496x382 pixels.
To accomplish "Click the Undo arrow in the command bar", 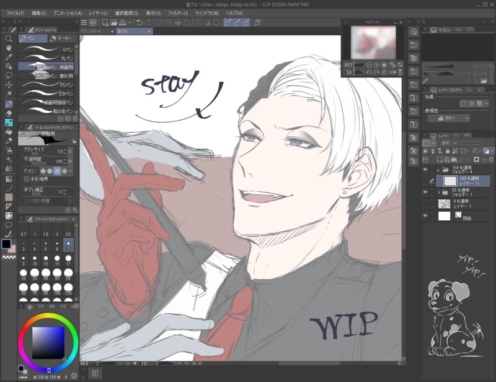I will tap(139, 22).
